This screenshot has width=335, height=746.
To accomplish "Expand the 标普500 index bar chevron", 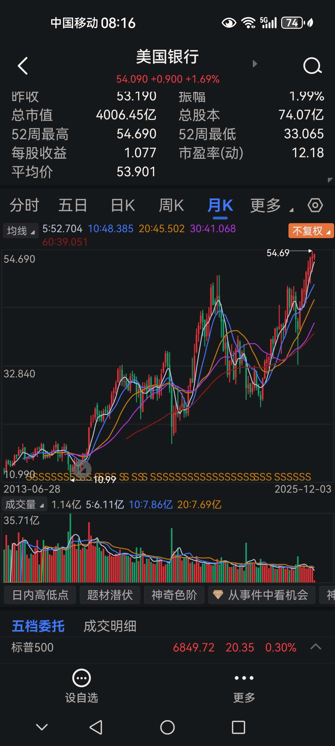I will [316, 647].
